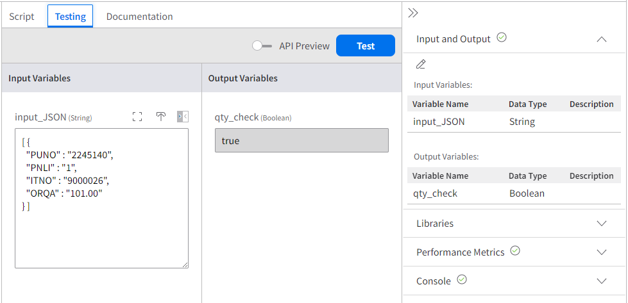
Task: Click the pencil edit icon for variables
Action: 421,64
